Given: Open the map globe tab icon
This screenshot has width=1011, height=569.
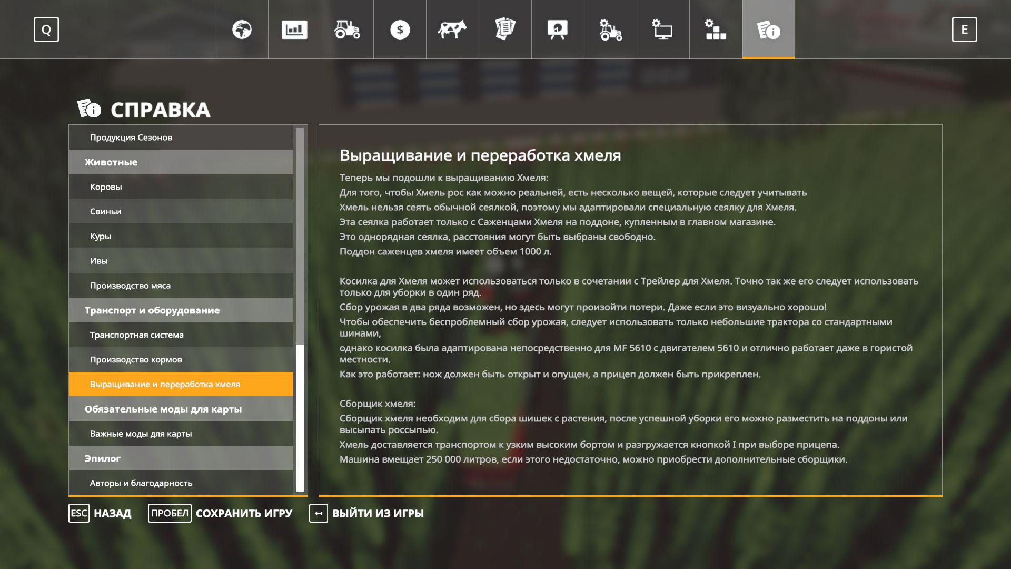Looking at the screenshot, I should 242,30.
